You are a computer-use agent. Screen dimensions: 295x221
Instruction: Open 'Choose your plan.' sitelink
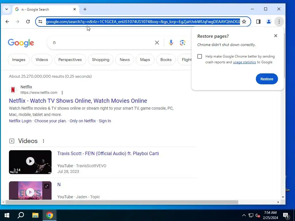click(50, 121)
